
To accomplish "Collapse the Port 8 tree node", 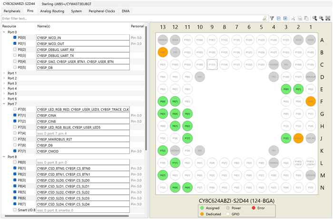I will (x=4, y=156).
